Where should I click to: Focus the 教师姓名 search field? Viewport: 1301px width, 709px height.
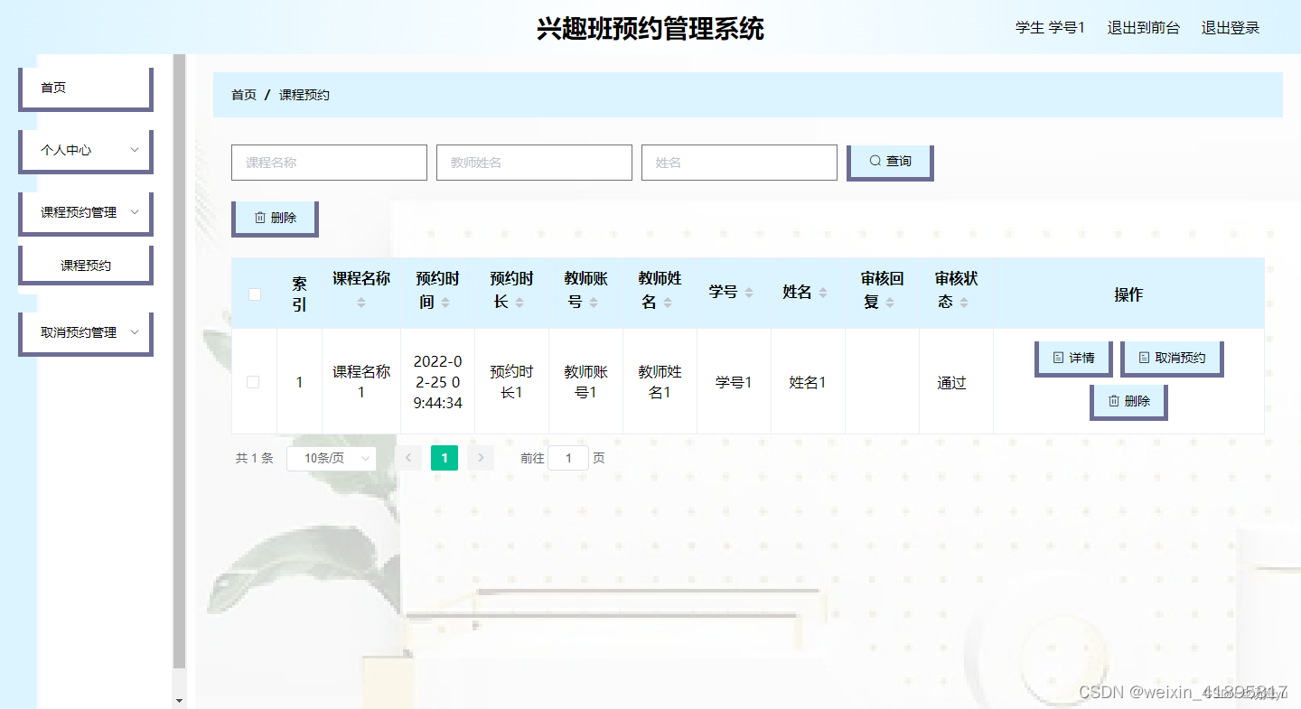[534, 163]
